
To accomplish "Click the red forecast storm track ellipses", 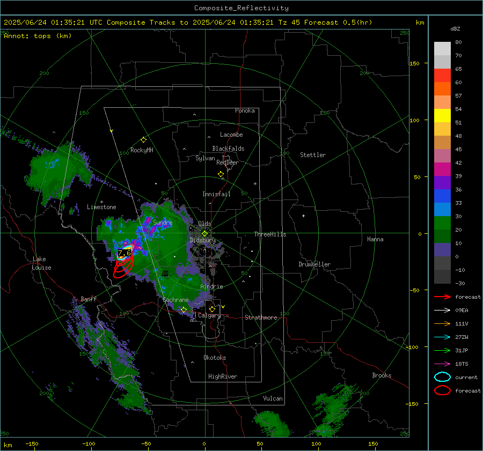I will [123, 267].
